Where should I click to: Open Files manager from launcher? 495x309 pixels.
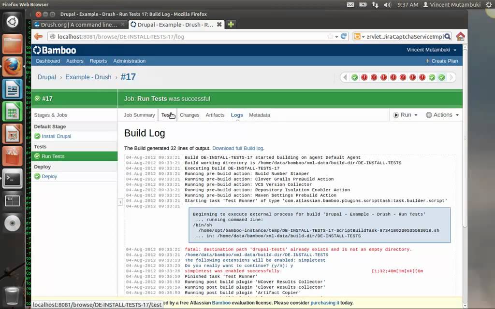(12, 44)
